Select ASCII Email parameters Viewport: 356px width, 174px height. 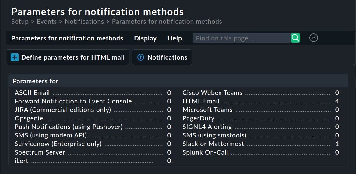tap(32, 92)
